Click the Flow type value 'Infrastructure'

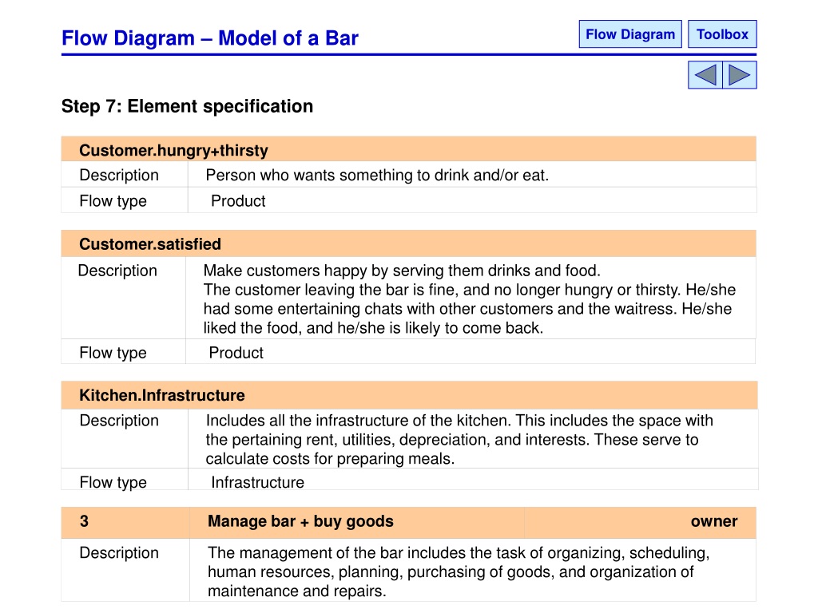click(257, 482)
